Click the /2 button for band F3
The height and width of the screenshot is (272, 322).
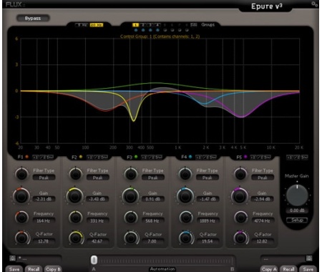pyautogui.click(x=152, y=157)
